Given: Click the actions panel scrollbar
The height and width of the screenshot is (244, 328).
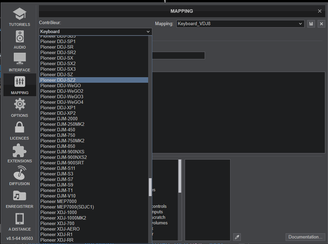Looking at the screenshot, I should point(180,176).
